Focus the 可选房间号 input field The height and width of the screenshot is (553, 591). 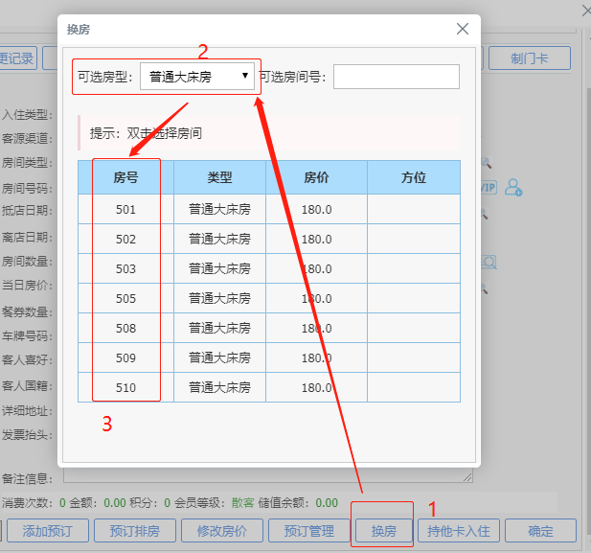click(397, 77)
